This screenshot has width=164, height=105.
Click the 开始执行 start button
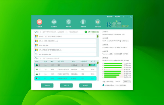(x=86, y=86)
